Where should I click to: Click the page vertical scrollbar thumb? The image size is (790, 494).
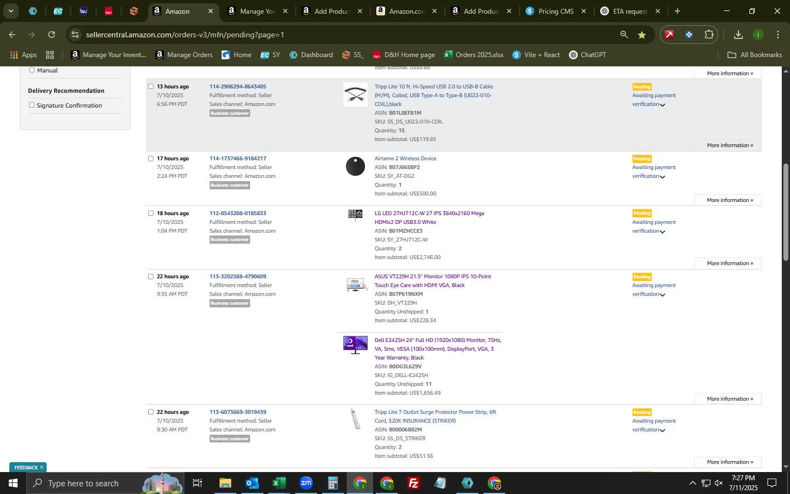(786, 211)
